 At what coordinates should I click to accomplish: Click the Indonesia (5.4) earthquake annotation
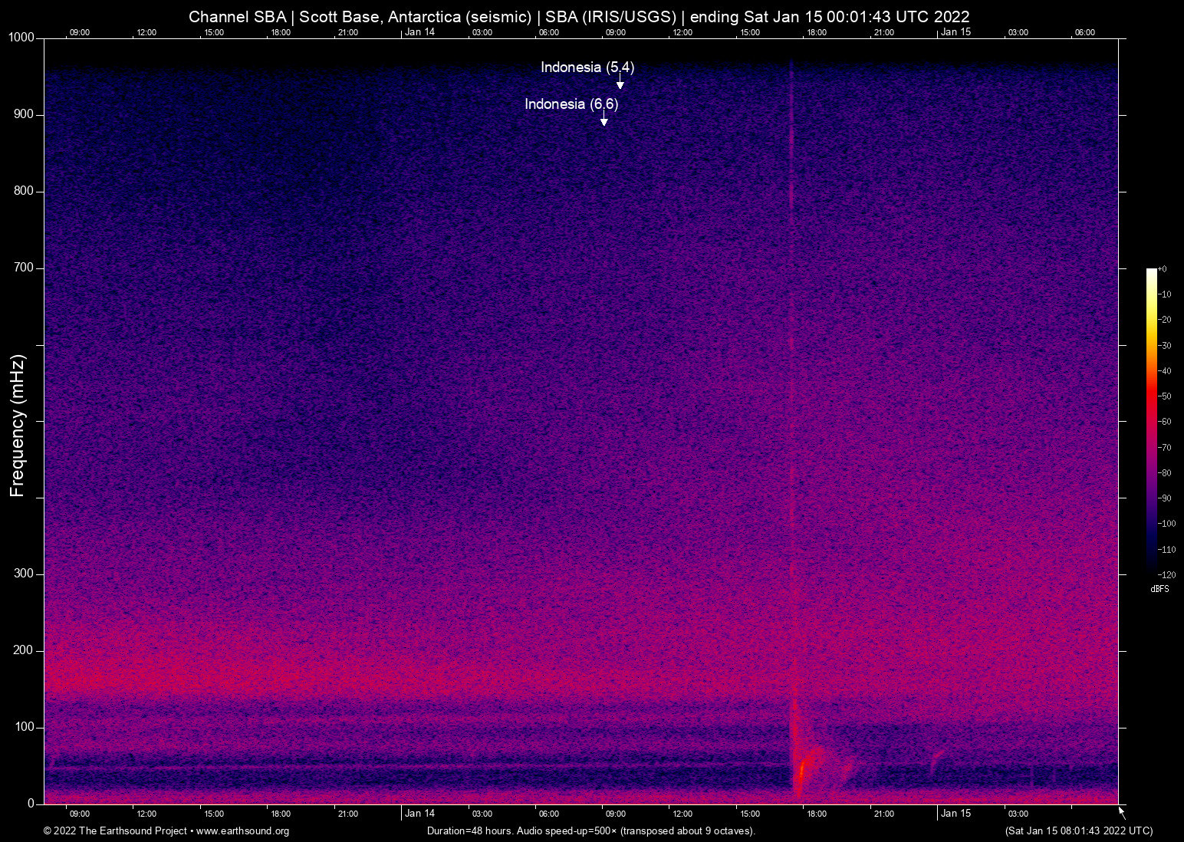click(x=587, y=67)
